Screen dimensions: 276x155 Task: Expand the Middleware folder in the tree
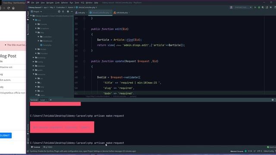point(38,41)
